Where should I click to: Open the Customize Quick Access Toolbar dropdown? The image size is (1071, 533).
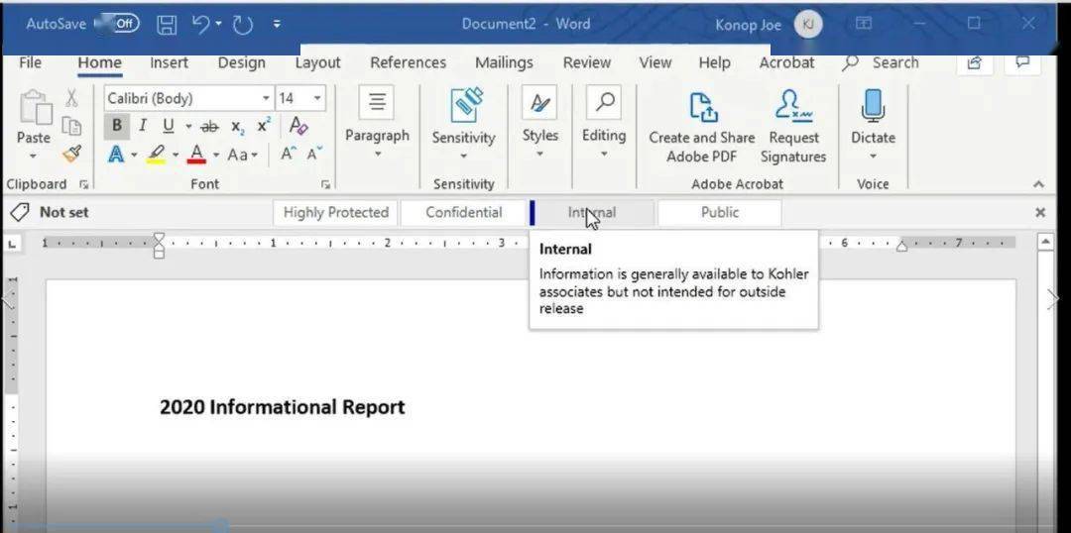pyautogui.click(x=277, y=25)
